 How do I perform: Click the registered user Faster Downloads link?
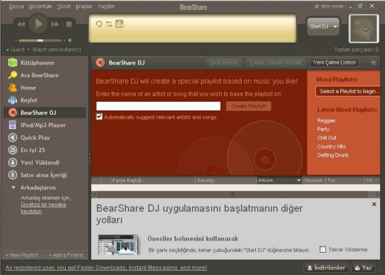pyautogui.click(x=106, y=268)
